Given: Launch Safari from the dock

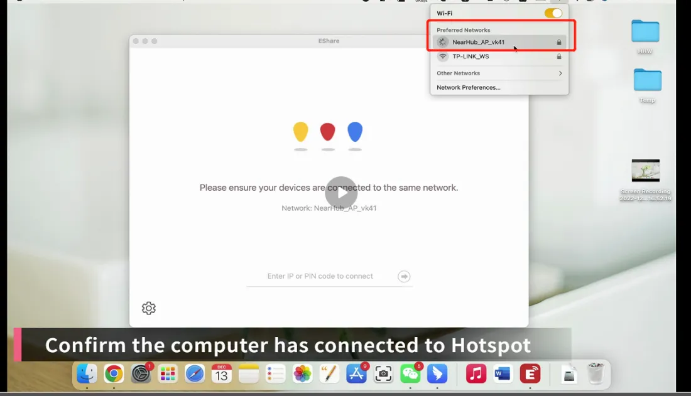Looking at the screenshot, I should 194,374.
